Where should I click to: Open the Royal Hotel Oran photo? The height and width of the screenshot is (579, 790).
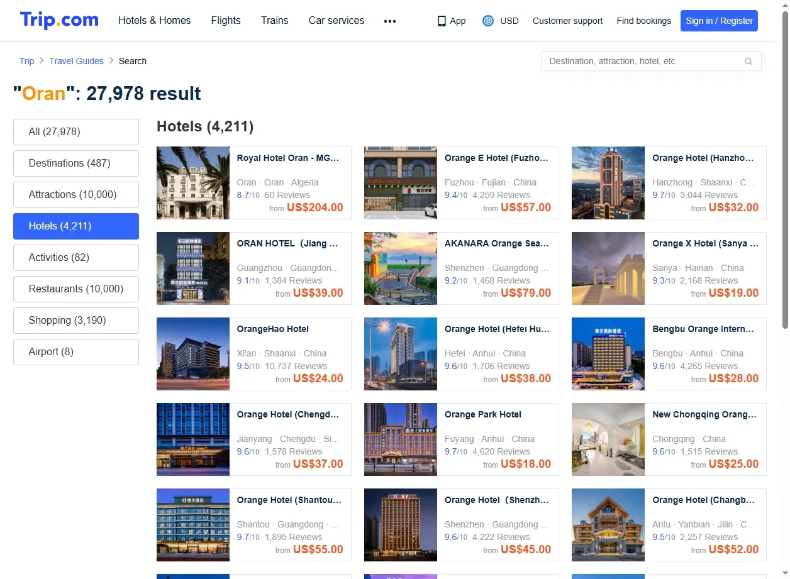(193, 183)
